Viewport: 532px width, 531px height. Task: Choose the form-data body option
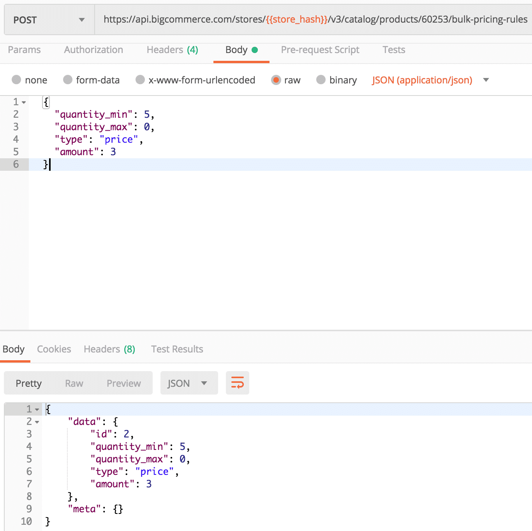coord(68,80)
